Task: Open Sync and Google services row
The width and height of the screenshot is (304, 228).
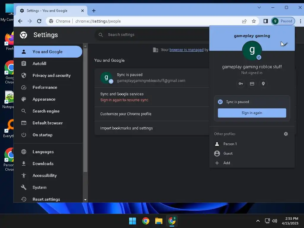Action: point(152,97)
